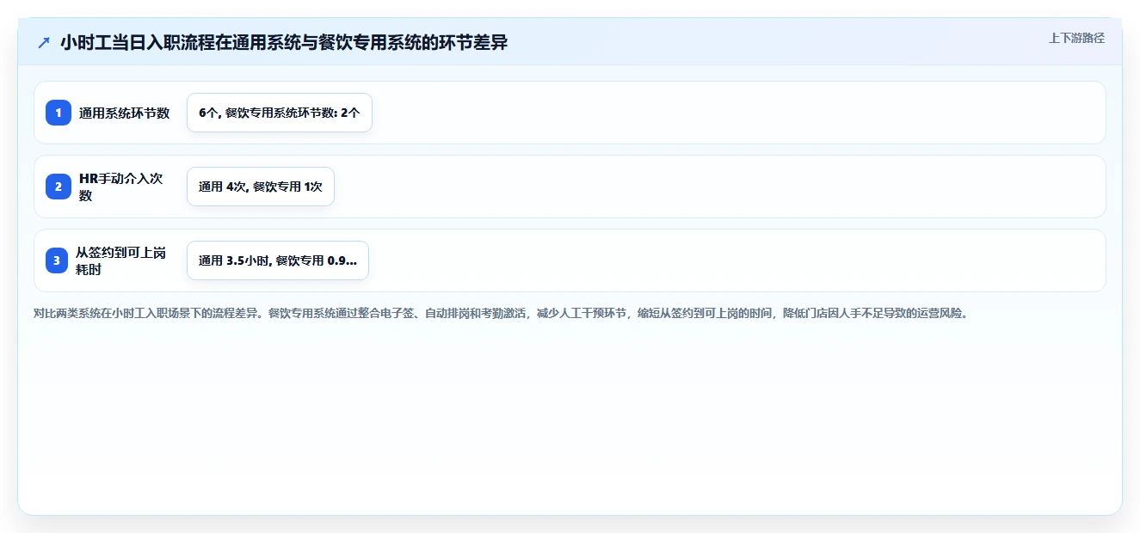Click the description paragraph starting 对比两类系统
Image resolution: width=1140 pixels, height=533 pixels.
[502, 314]
